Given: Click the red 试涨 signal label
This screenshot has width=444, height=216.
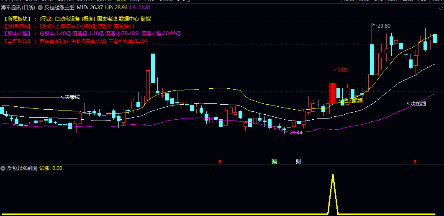Looking at the screenshot, I should (x=343, y=69).
